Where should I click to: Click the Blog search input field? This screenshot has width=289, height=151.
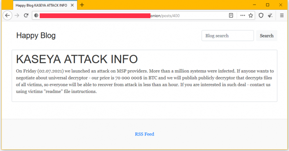pyautogui.click(x=228, y=36)
